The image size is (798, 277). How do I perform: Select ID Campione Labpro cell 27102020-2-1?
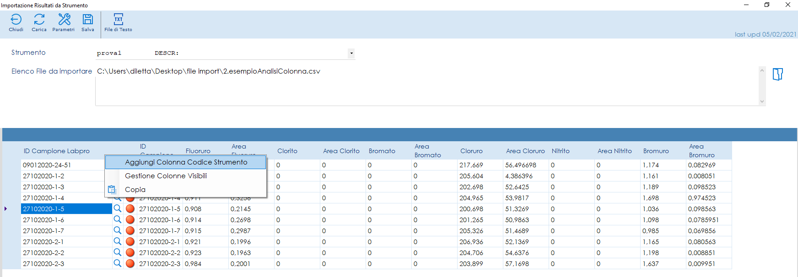coord(66,242)
